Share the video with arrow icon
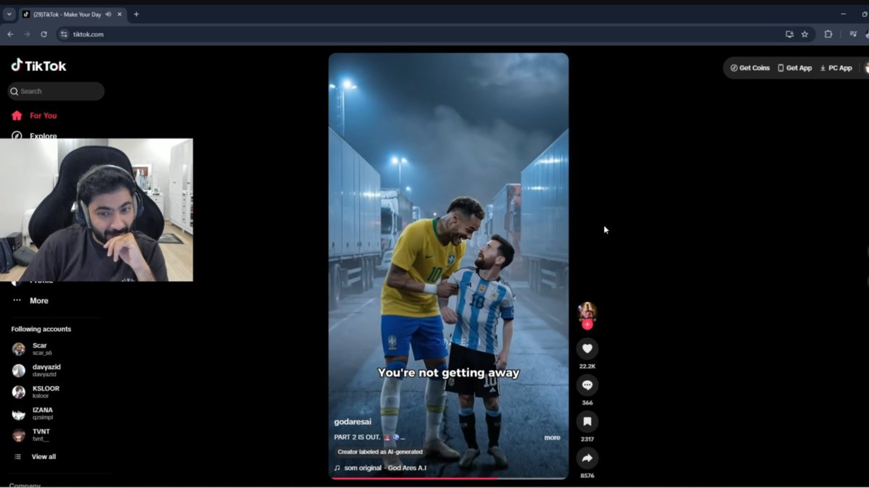 click(x=587, y=458)
